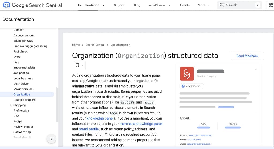Open Review snippet in the sidebar
This screenshot has height=149, width=274.
tap(23, 127)
